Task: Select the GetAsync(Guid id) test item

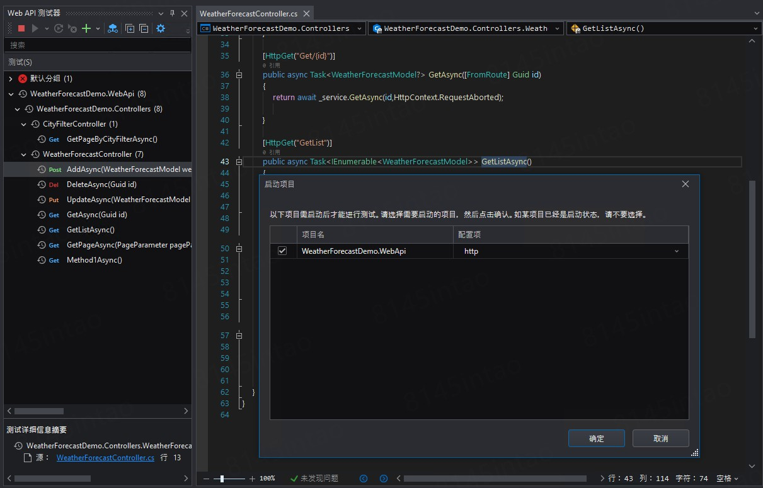Action: 97,215
